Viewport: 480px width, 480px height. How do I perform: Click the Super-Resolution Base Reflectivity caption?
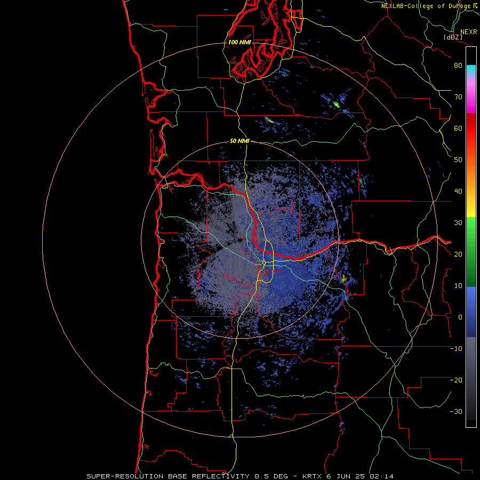[x=168, y=476]
